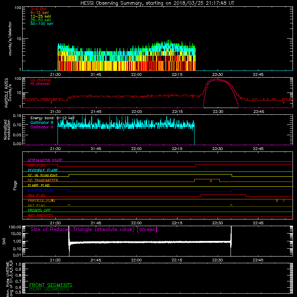This screenshot has width=297, height=297.
Task: Click the HI channel legend label
Action: (x=40, y=84)
